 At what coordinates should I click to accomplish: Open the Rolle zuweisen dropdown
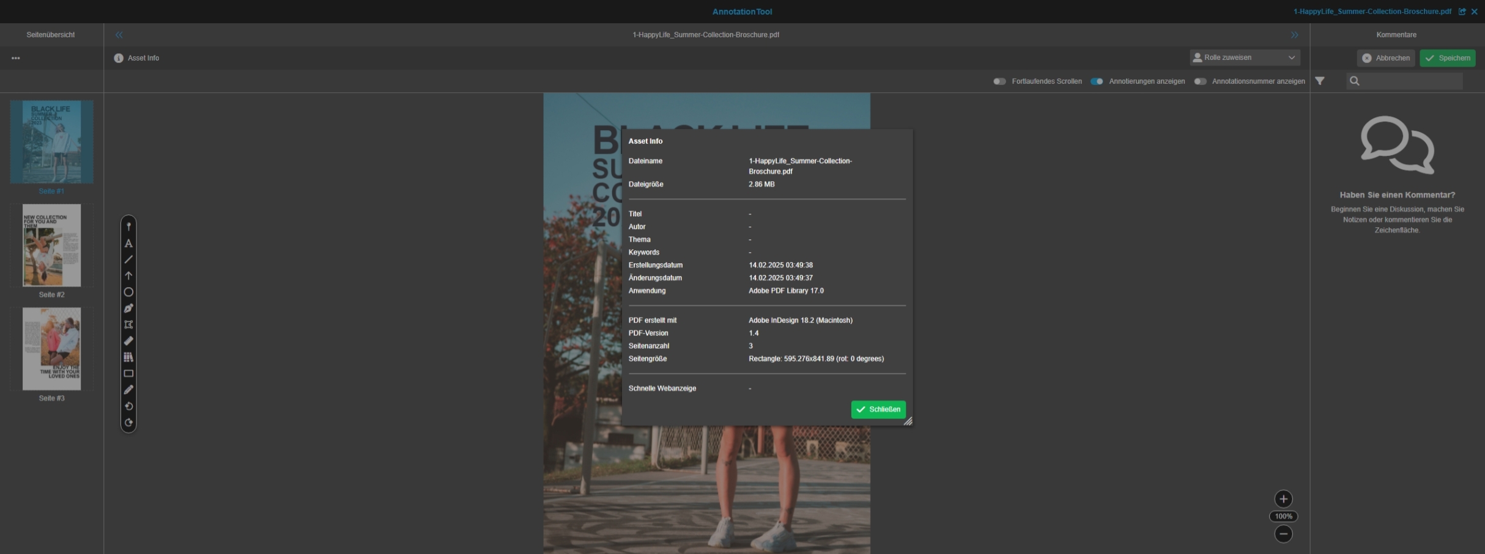pos(1245,57)
